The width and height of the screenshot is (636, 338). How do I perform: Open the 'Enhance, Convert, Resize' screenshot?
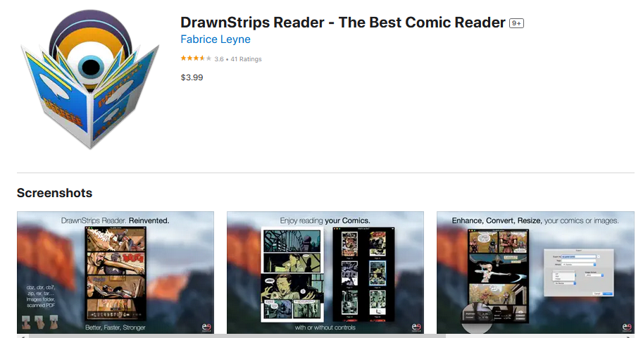(535, 273)
